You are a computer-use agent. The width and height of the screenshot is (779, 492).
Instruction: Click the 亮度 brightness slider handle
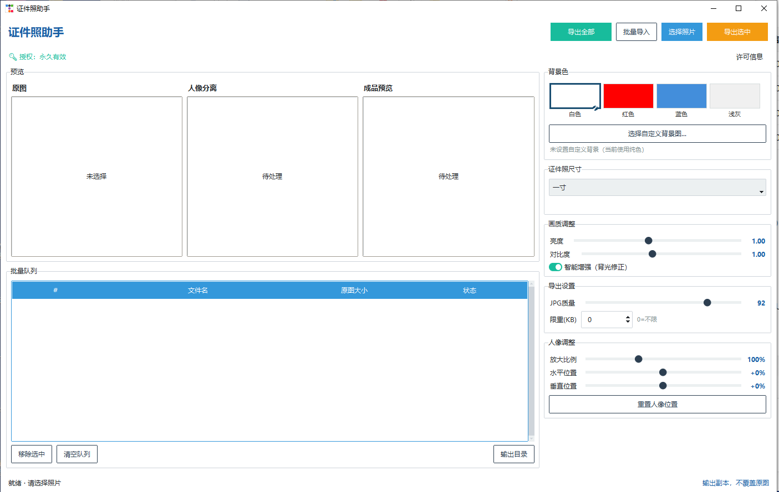click(649, 241)
